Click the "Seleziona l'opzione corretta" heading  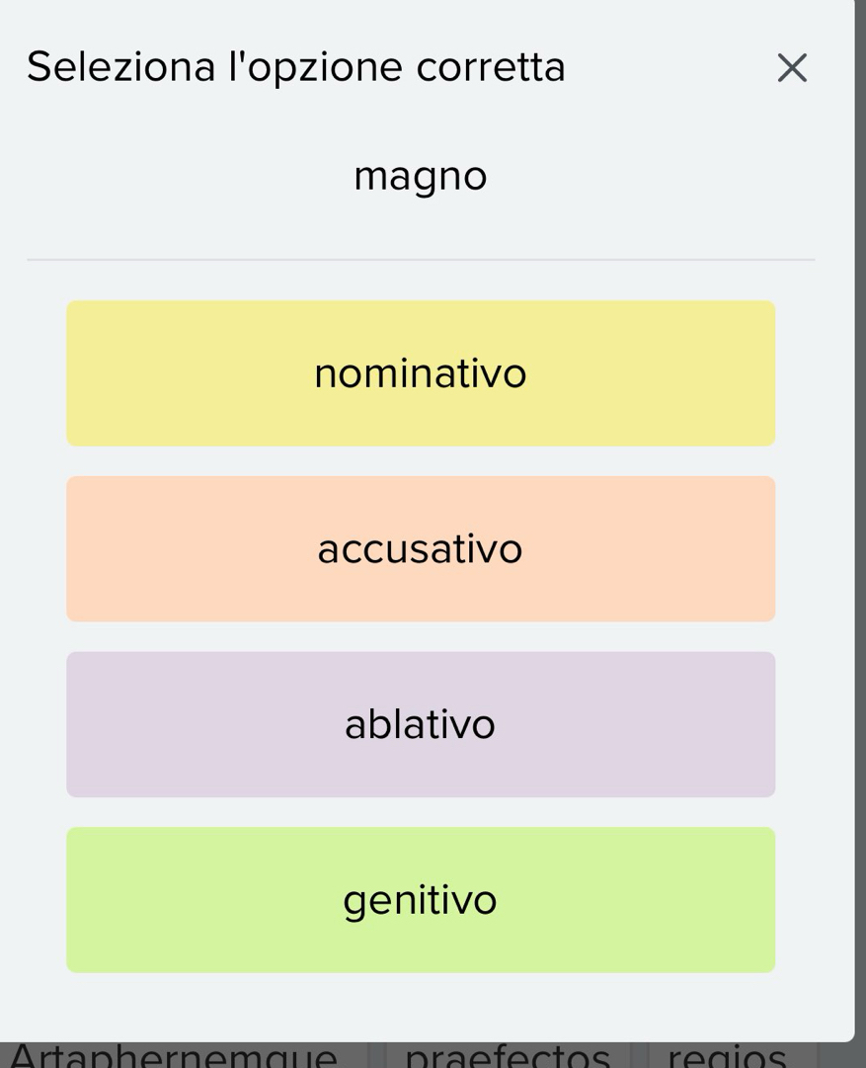(296, 67)
